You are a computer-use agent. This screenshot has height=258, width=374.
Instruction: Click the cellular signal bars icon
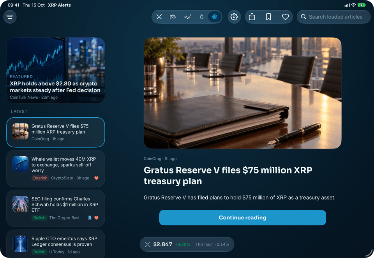(347, 5)
